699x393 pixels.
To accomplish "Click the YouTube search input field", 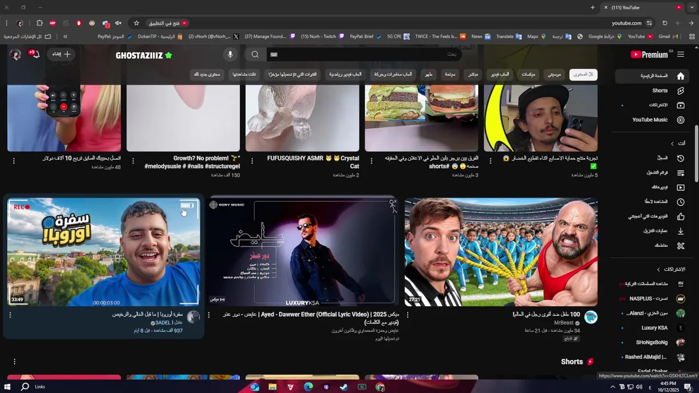I will 363,55.
